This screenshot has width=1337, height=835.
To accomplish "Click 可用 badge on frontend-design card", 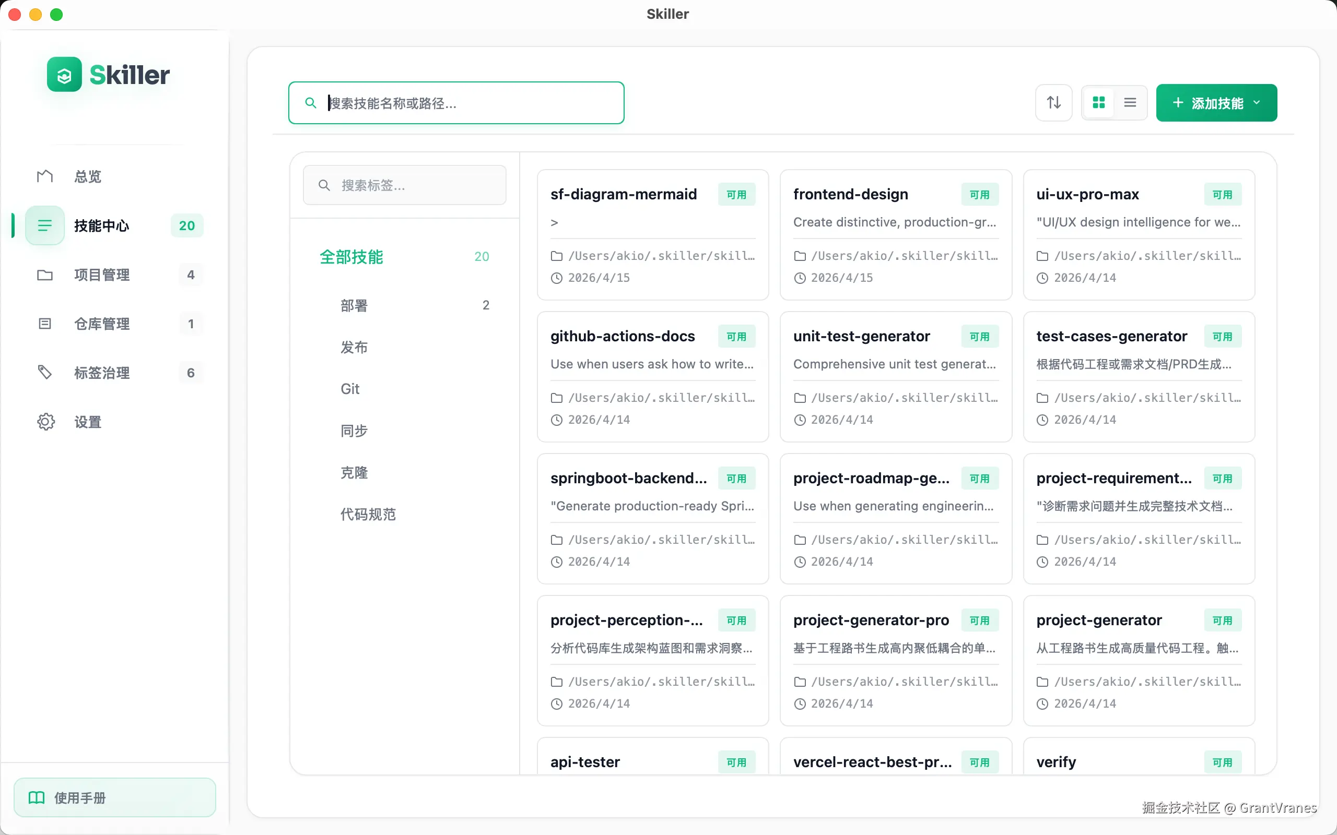I will click(x=980, y=194).
